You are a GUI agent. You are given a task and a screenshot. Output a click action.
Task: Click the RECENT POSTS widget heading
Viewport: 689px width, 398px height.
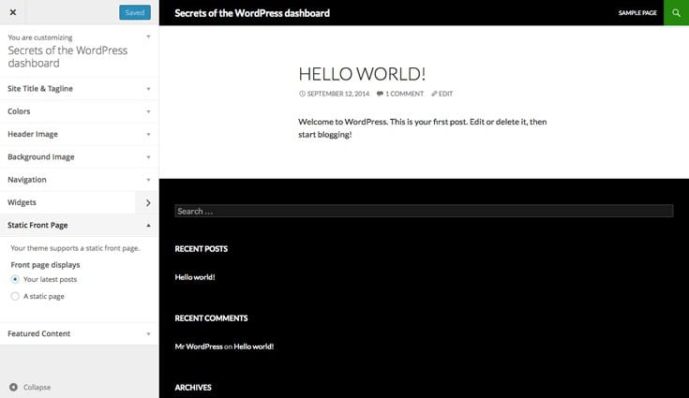click(x=202, y=249)
